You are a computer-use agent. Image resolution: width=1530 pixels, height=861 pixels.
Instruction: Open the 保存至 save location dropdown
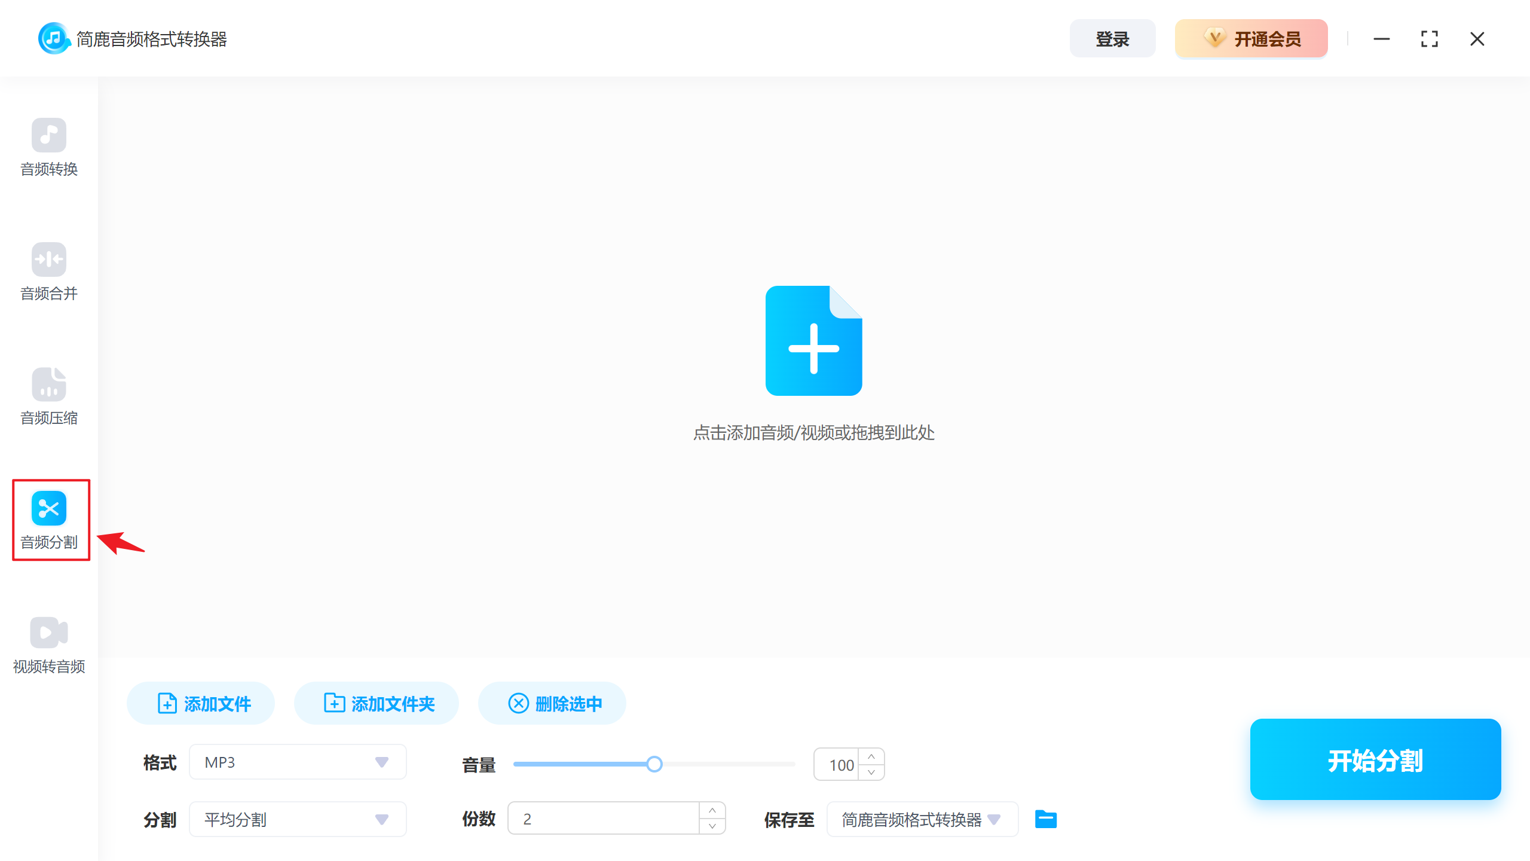[x=922, y=819]
